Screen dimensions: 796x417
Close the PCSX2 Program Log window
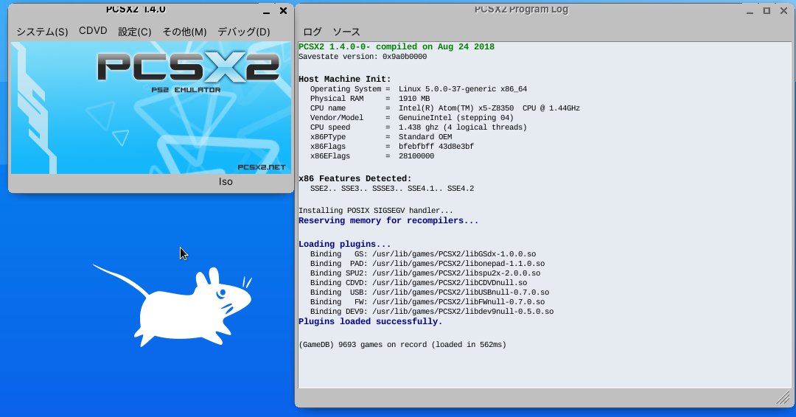[783, 10]
